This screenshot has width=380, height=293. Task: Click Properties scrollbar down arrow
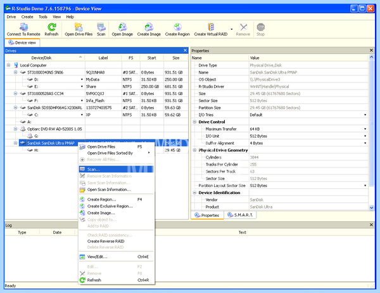click(x=371, y=207)
